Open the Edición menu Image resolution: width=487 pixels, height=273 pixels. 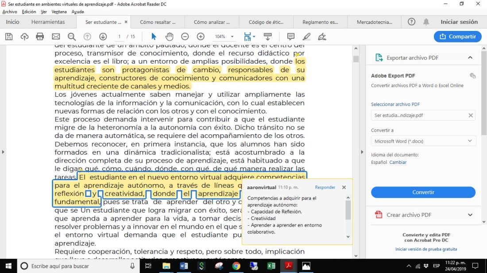29,12
